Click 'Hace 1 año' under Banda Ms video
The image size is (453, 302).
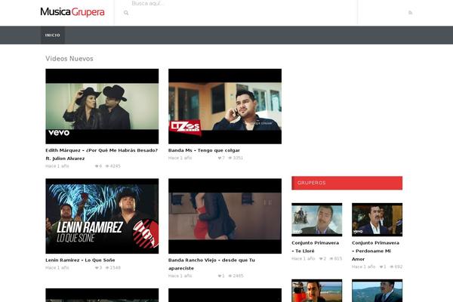180,158
